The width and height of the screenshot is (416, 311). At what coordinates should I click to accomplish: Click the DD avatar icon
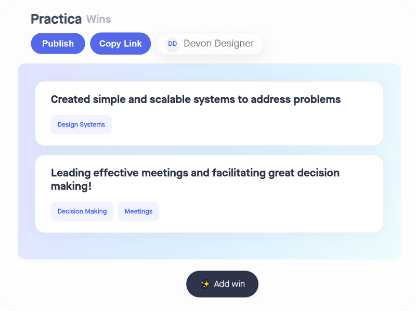(x=173, y=44)
